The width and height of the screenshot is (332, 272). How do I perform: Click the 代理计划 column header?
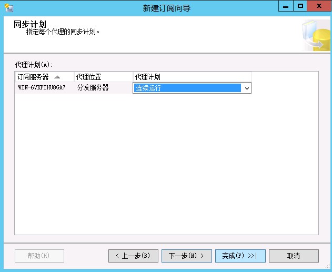coord(147,77)
